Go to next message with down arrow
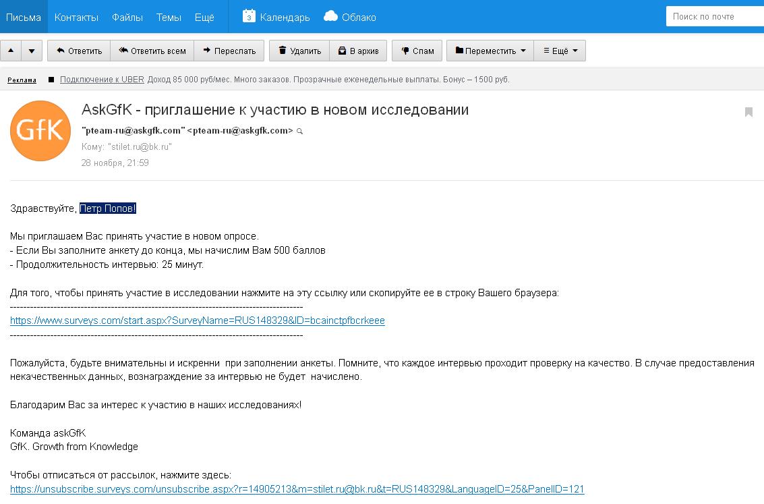Image resolution: width=764 pixels, height=504 pixels. 32,51
